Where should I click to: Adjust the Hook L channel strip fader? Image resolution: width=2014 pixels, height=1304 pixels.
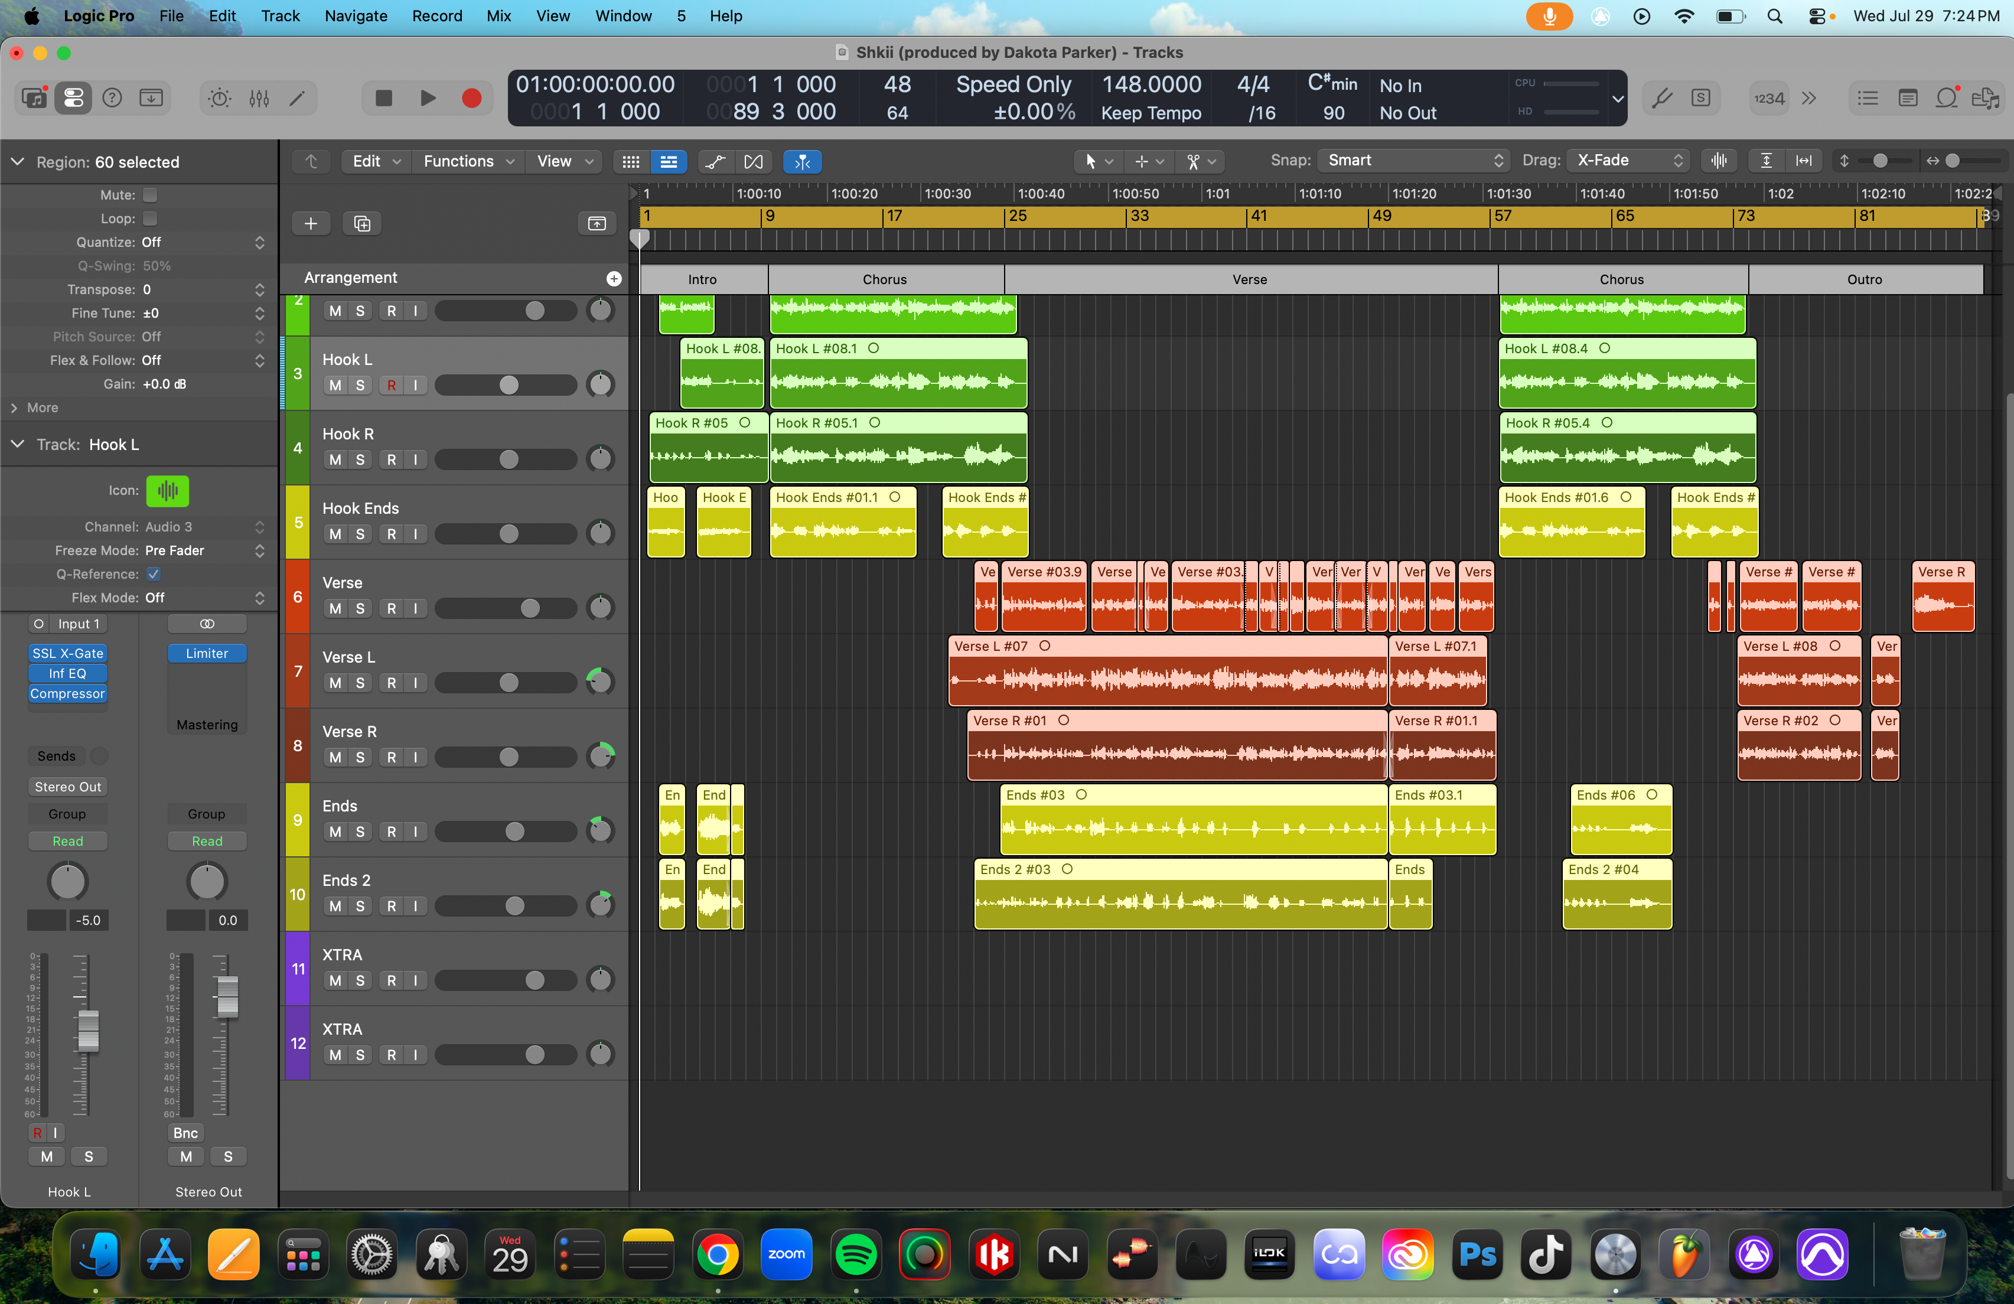(88, 1031)
